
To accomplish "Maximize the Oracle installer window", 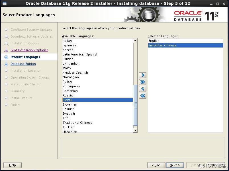I will [217, 4].
